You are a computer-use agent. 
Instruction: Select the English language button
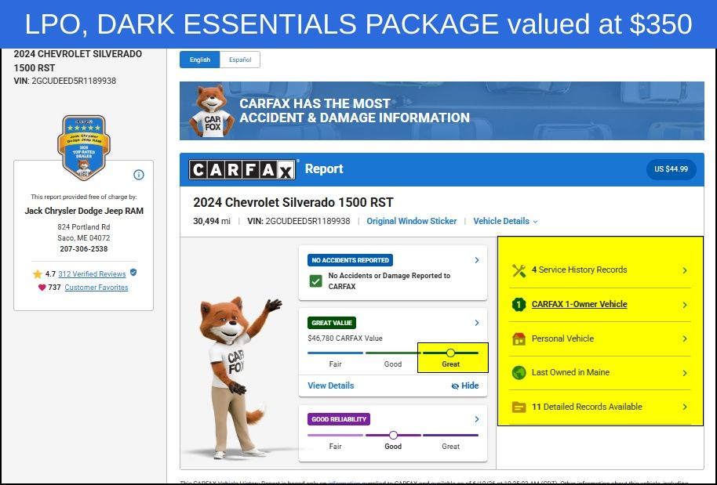(x=200, y=60)
